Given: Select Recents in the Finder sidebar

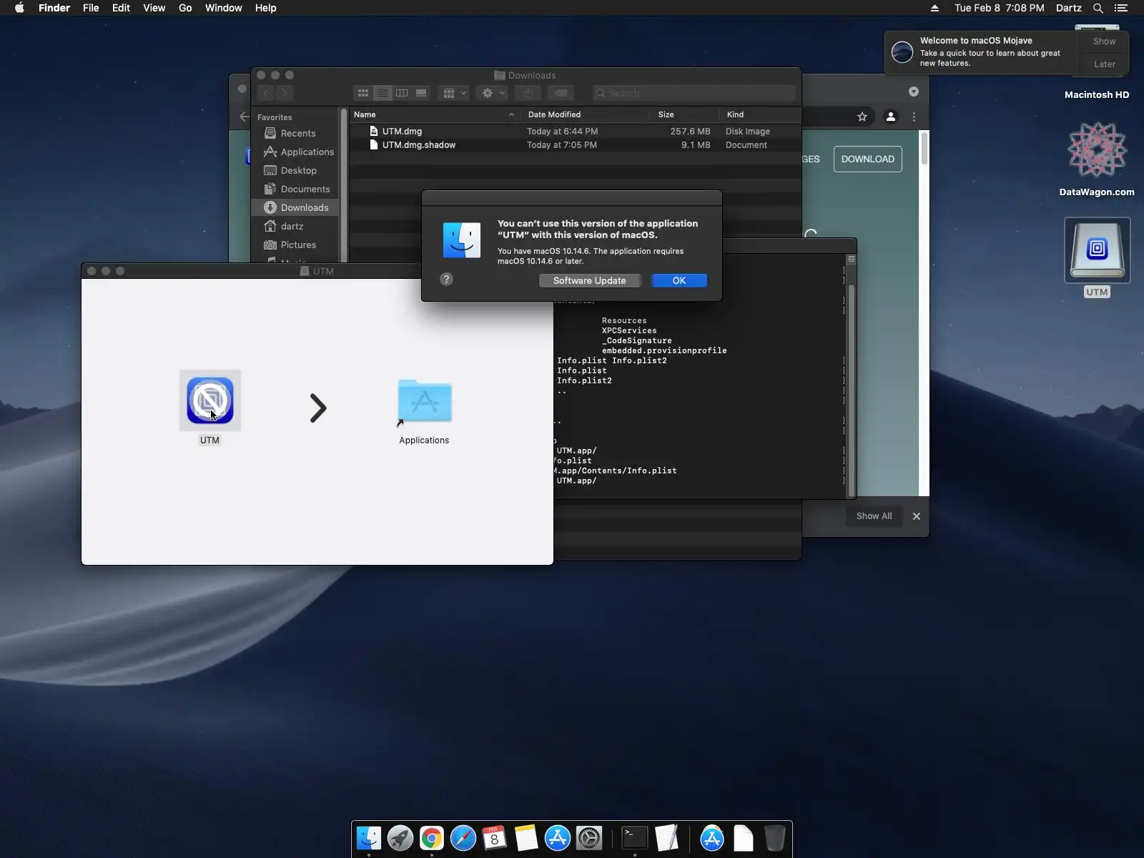Looking at the screenshot, I should [295, 133].
